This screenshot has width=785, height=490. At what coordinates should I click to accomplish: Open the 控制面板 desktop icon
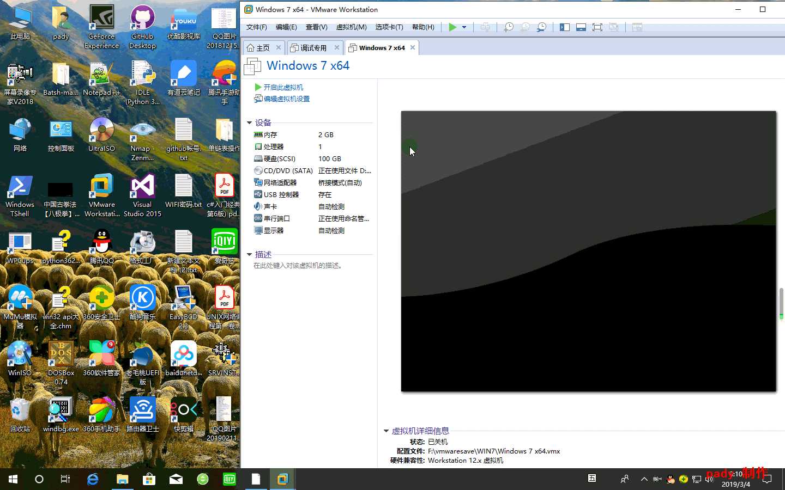pos(61,134)
